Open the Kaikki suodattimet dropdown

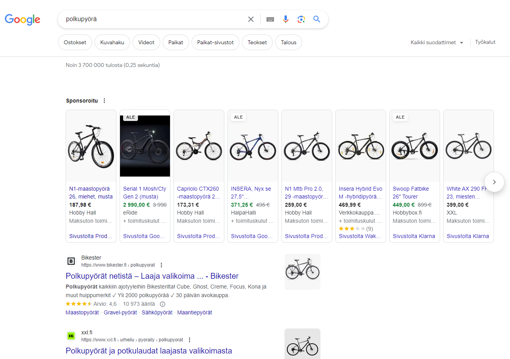437,42
